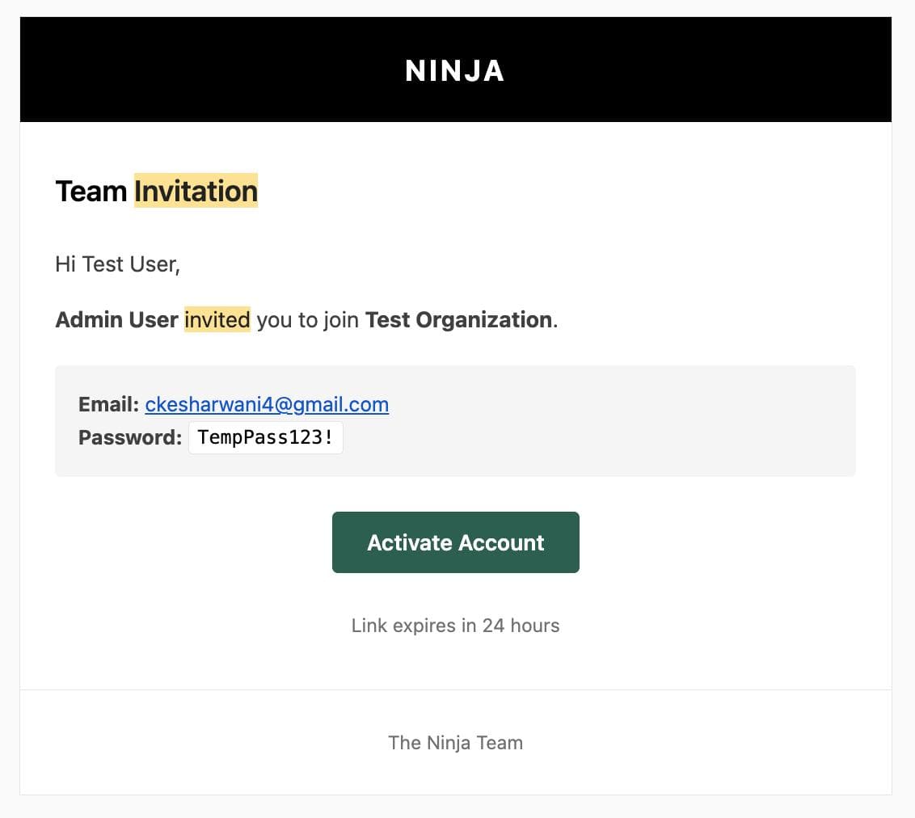Click 'Link expires in 24 hours' note
915x818 pixels.
point(455,626)
